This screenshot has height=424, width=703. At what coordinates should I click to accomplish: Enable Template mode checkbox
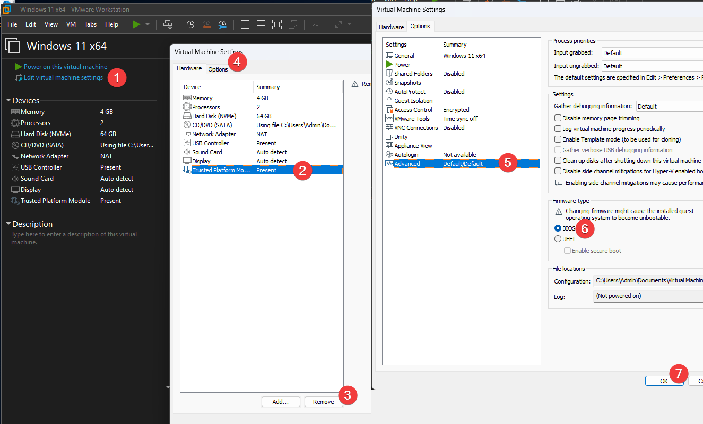click(x=558, y=139)
